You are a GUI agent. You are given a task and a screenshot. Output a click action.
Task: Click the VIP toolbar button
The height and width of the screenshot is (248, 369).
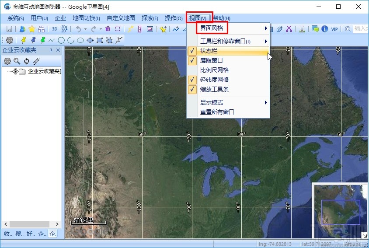pos(334,29)
